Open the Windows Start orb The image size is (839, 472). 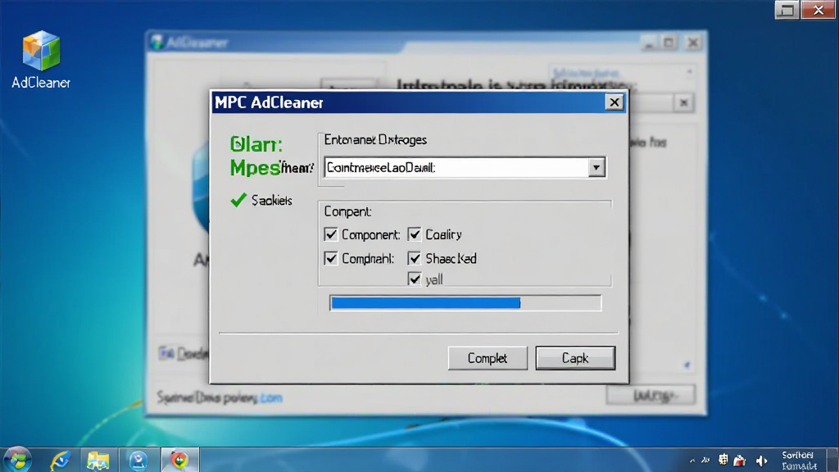coord(17,460)
